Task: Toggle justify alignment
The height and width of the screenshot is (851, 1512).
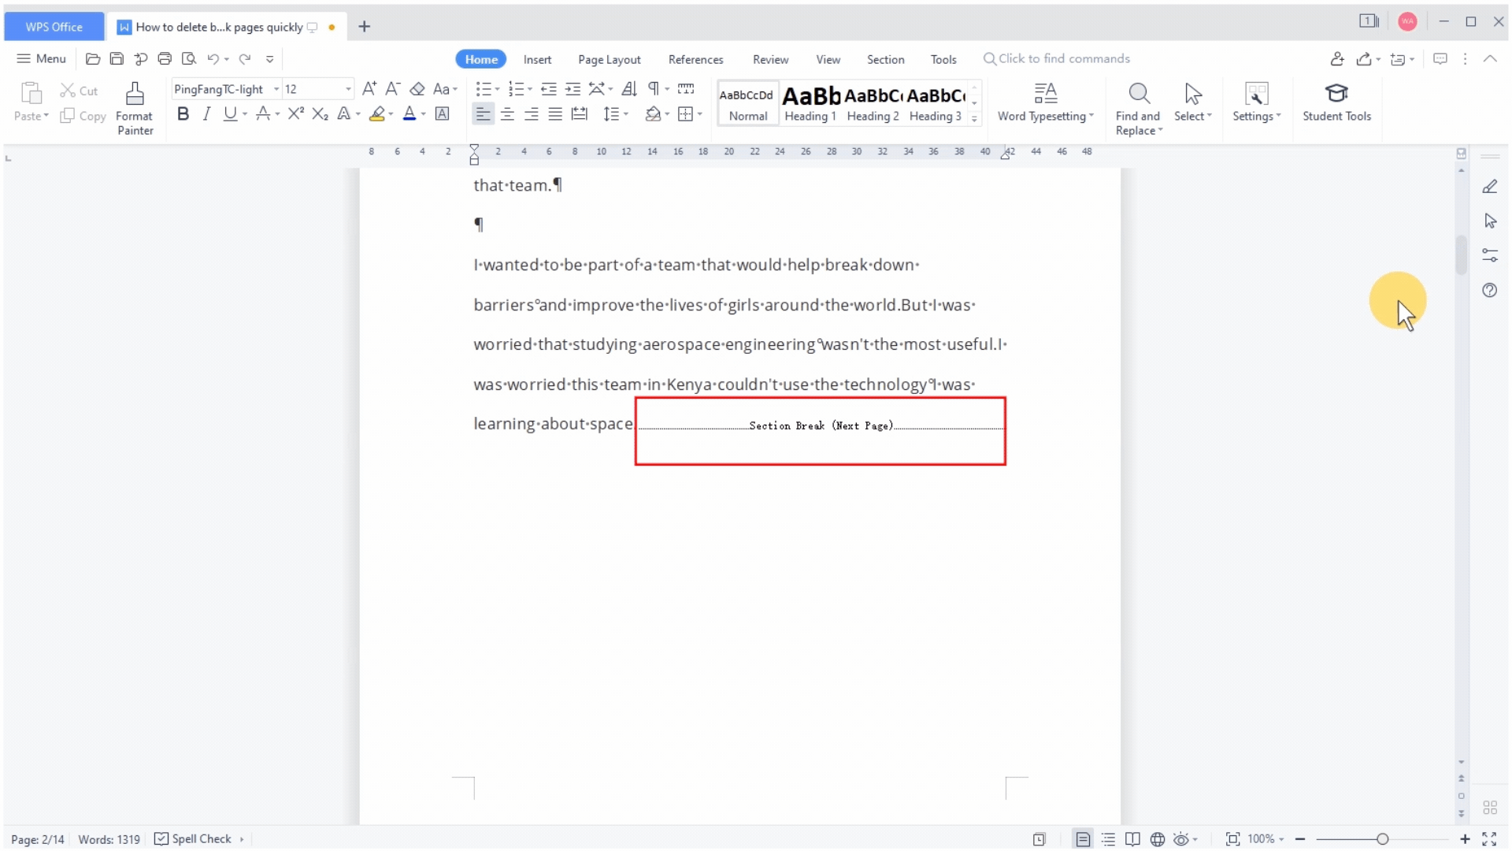Action: click(555, 114)
